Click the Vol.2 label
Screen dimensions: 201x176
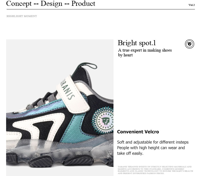192,5
